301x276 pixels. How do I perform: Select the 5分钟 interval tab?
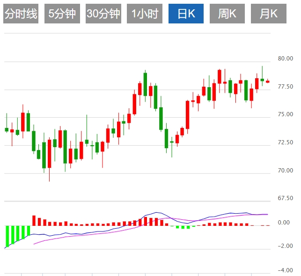click(62, 14)
